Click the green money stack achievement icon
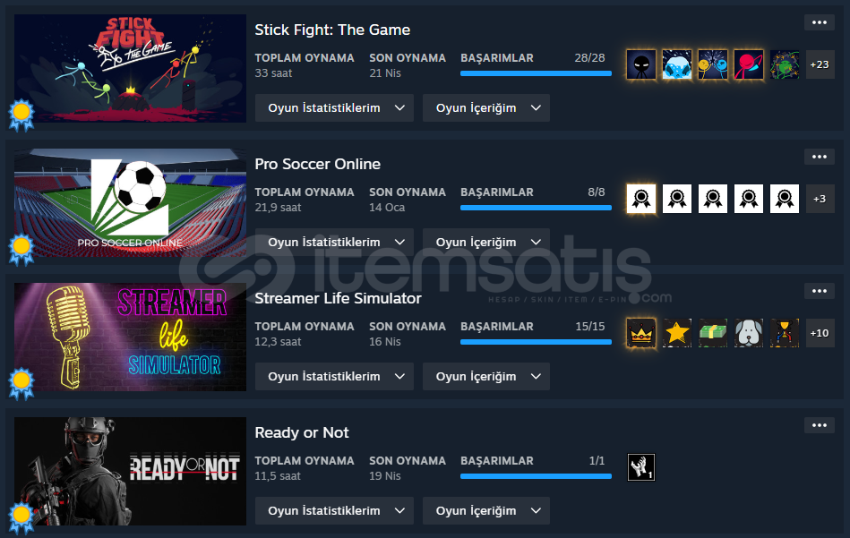850x538 pixels. (x=713, y=333)
